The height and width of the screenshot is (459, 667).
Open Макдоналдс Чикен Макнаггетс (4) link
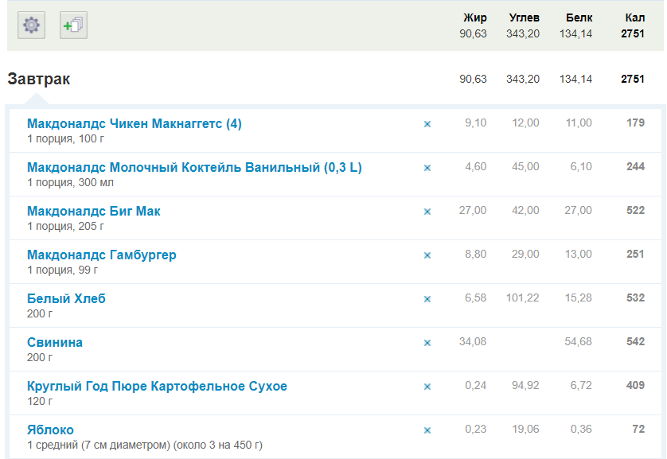point(135,123)
